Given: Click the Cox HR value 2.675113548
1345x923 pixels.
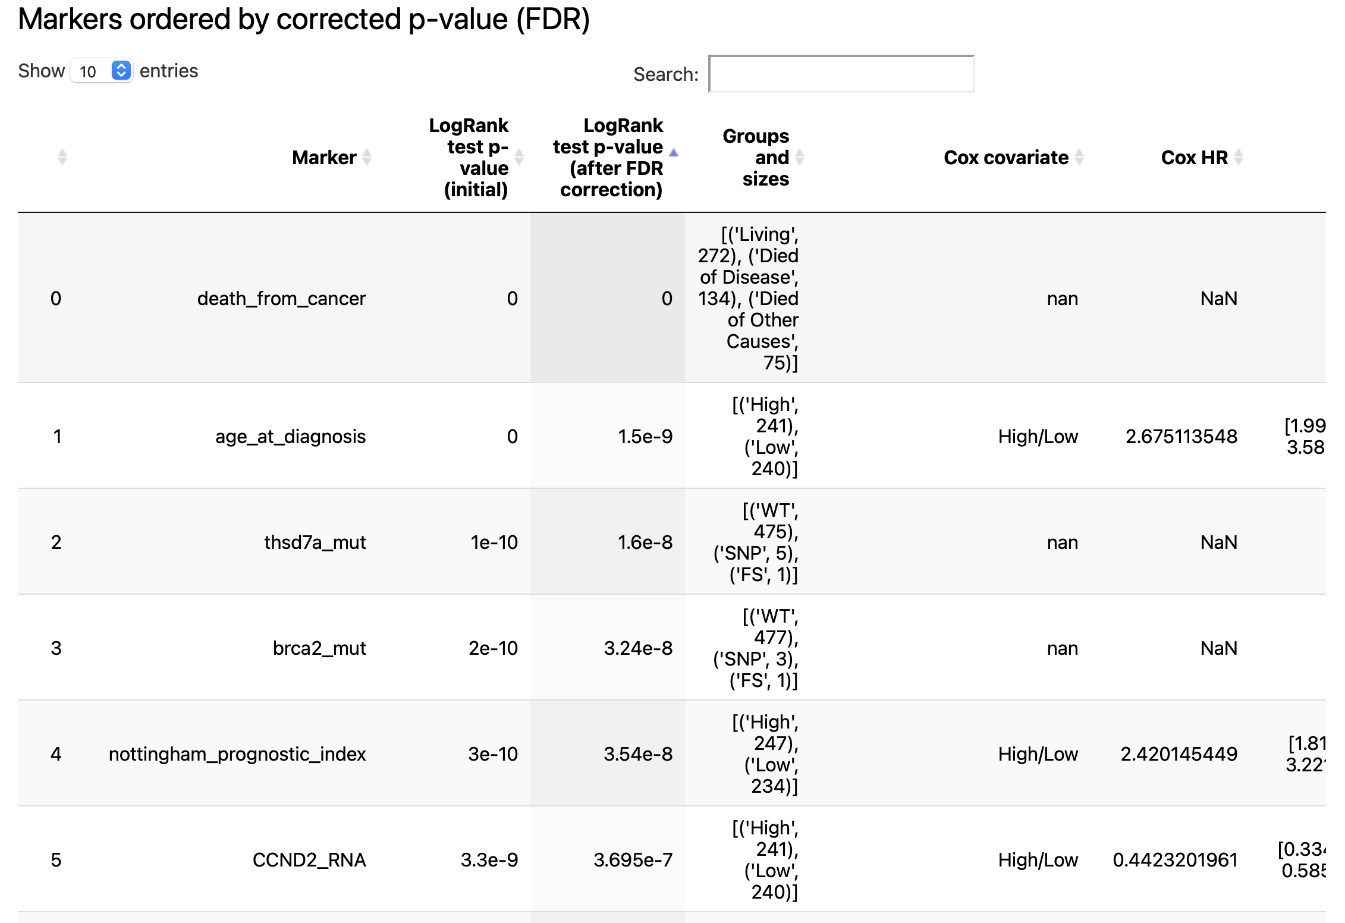Looking at the screenshot, I should tap(1181, 437).
